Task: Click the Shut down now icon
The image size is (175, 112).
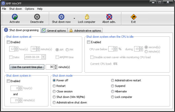Action: pyautogui.click(x=61, y=17)
